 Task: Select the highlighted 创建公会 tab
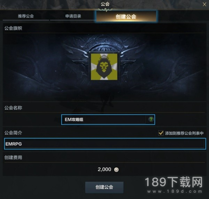pos(126,16)
